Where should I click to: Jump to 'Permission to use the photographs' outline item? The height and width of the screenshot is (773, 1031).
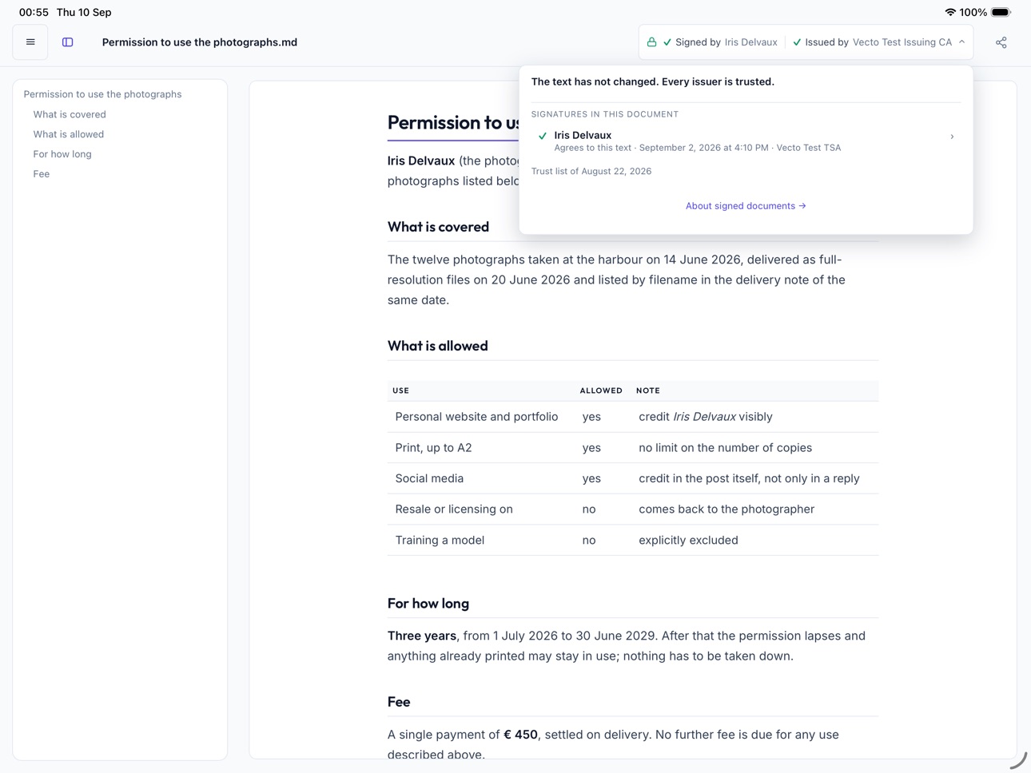pyautogui.click(x=102, y=94)
